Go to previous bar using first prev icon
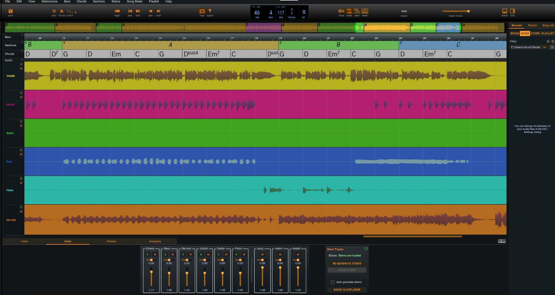Image resolution: width=555 pixels, height=295 pixels. pos(130,11)
